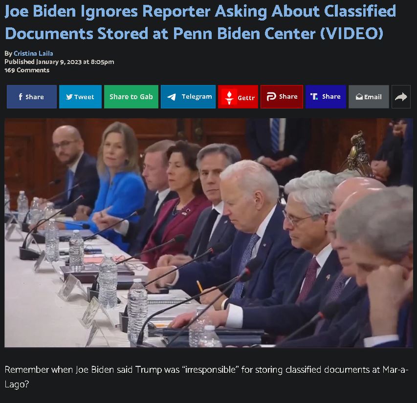Click the Telegram paper plane icon
The image size is (417, 403).
click(172, 97)
